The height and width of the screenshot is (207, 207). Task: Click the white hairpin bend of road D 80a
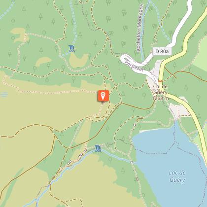click(124, 58)
